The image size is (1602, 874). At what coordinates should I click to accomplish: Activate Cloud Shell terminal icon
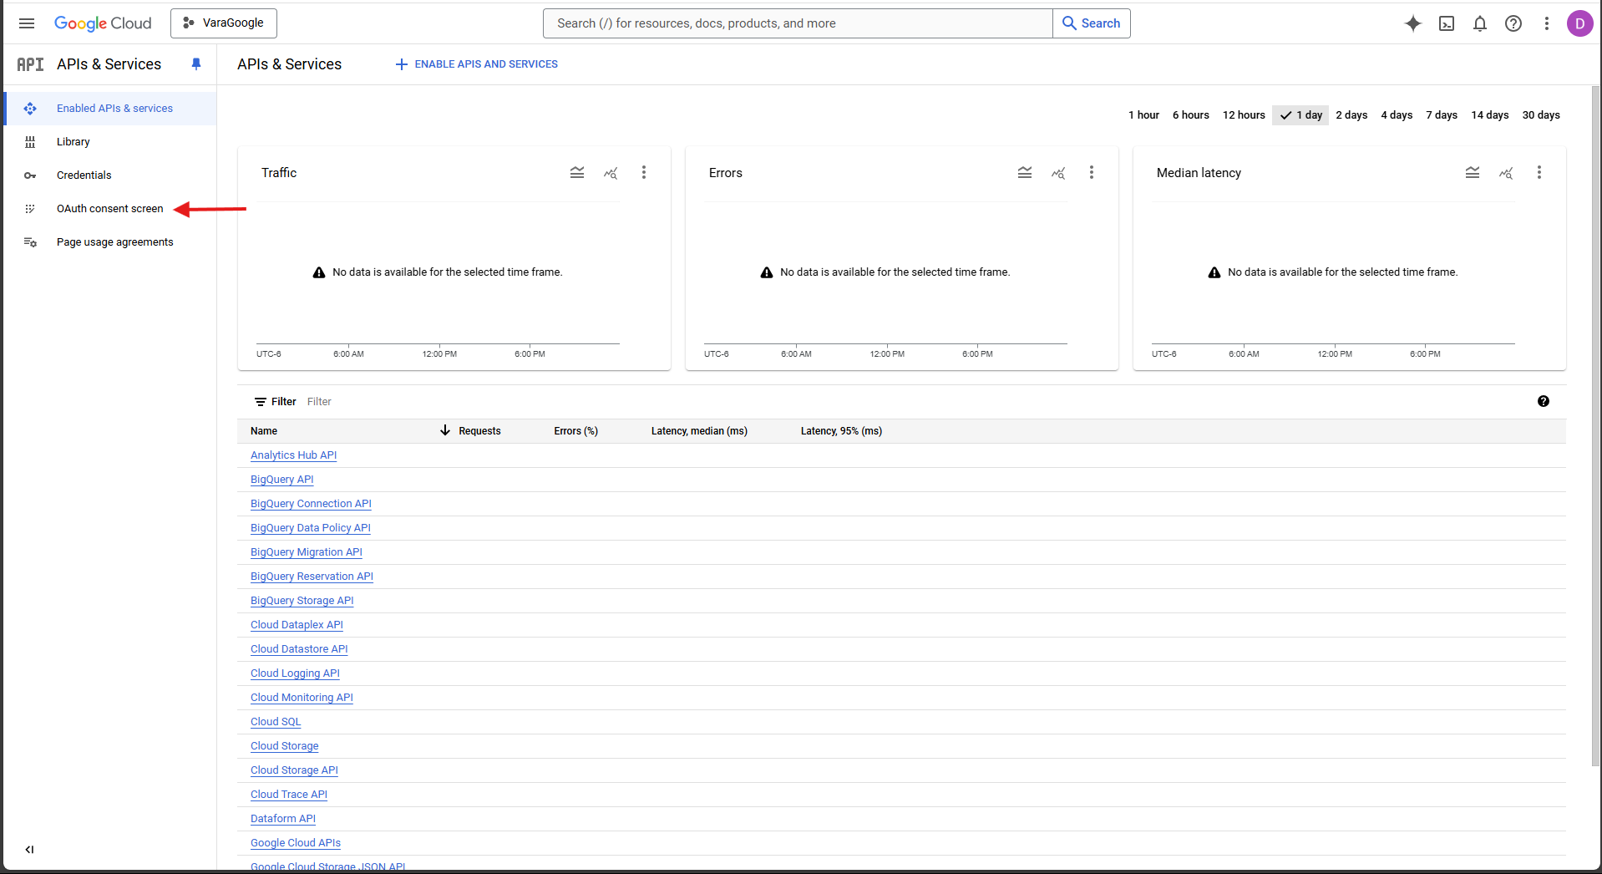[1447, 23]
